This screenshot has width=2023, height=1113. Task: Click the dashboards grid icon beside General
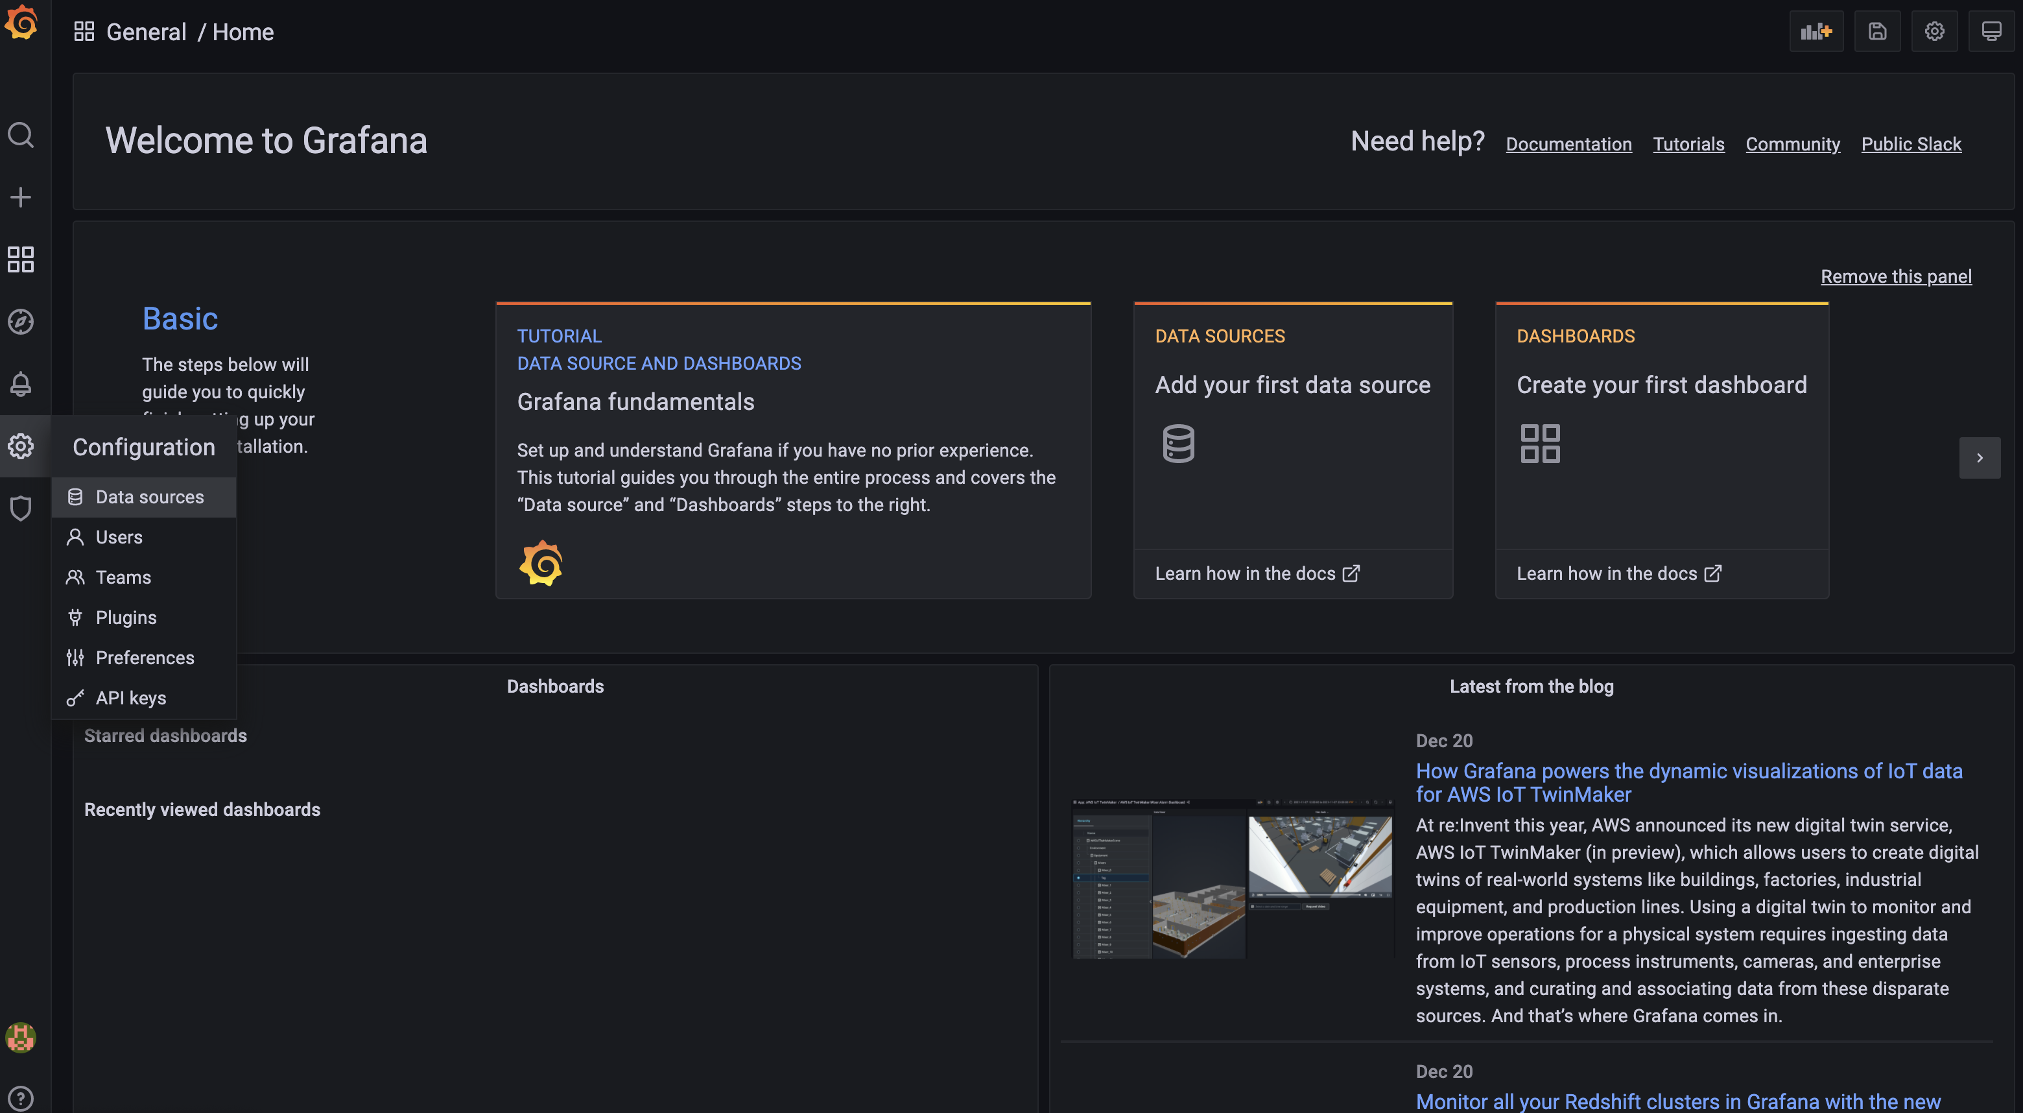click(x=84, y=31)
